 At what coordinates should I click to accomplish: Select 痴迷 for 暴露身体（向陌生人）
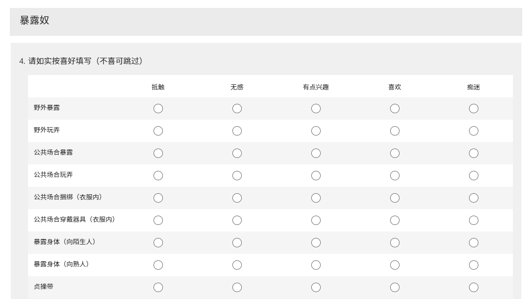click(474, 243)
